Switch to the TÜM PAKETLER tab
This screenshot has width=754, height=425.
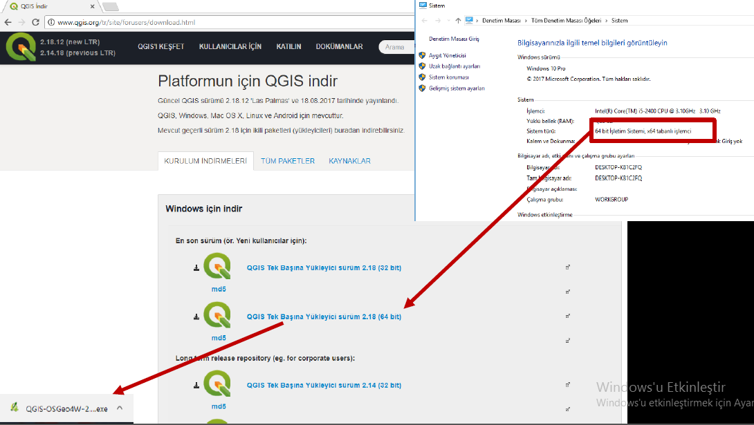point(288,161)
